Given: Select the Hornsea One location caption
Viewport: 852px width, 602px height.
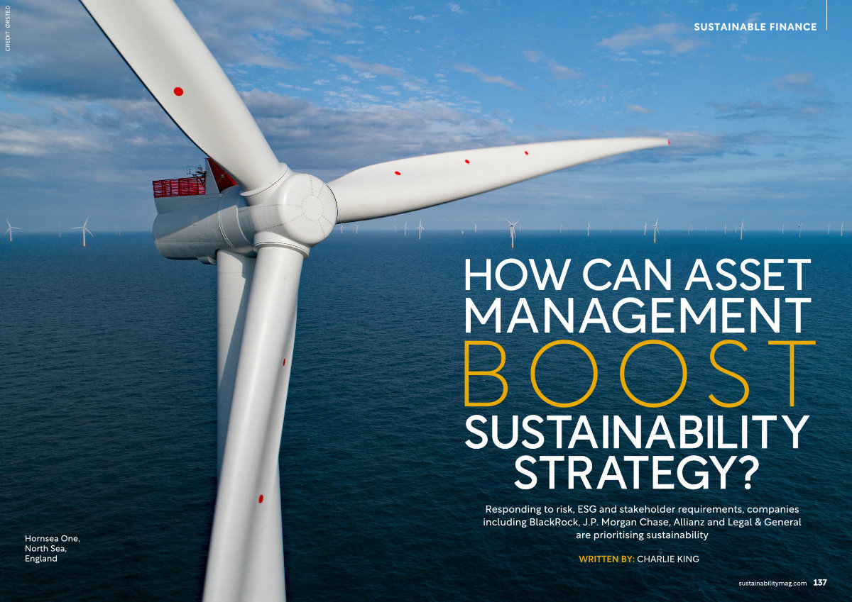Looking at the screenshot, I should pyautogui.click(x=53, y=548).
